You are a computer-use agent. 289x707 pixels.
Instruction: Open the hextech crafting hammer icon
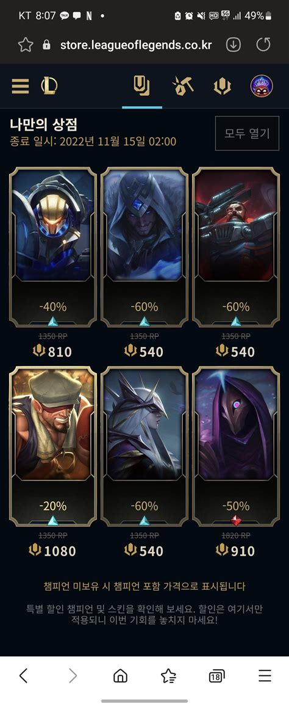pyautogui.click(x=183, y=85)
